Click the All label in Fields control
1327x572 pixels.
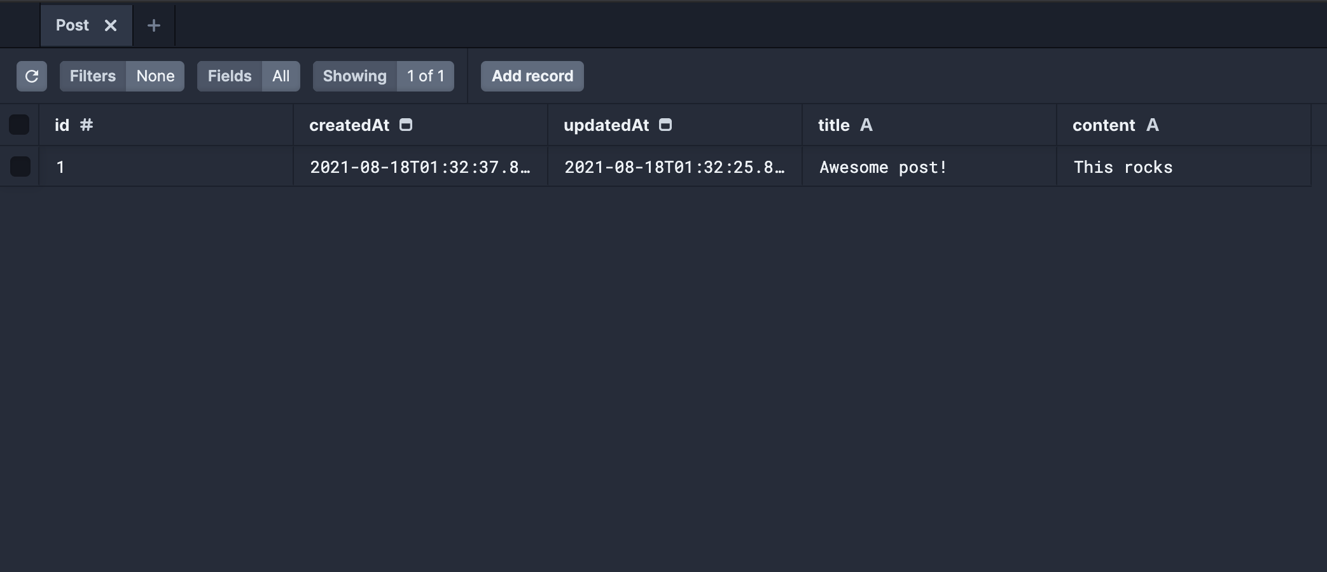coord(281,76)
